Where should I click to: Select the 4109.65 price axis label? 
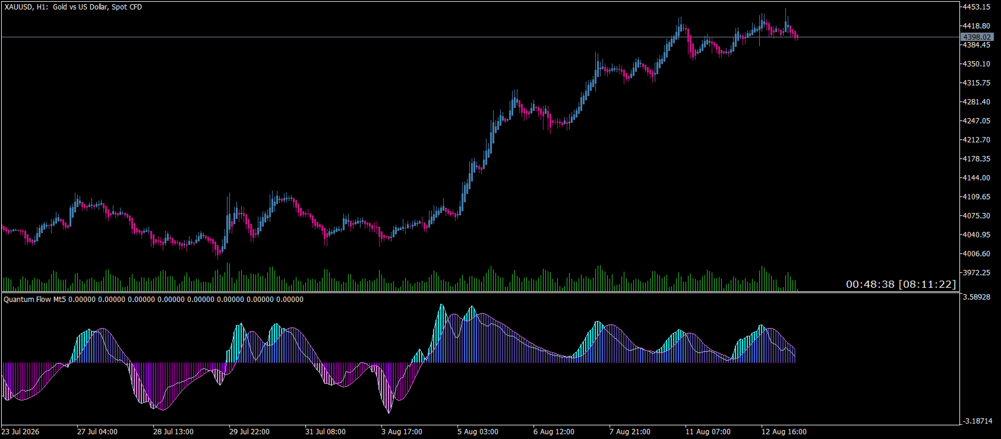coord(978,197)
